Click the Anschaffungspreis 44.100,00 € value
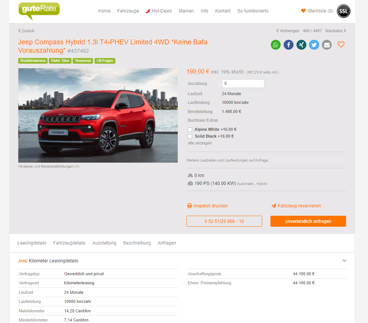Viewport: 368px width, 323px height. pos(304,274)
